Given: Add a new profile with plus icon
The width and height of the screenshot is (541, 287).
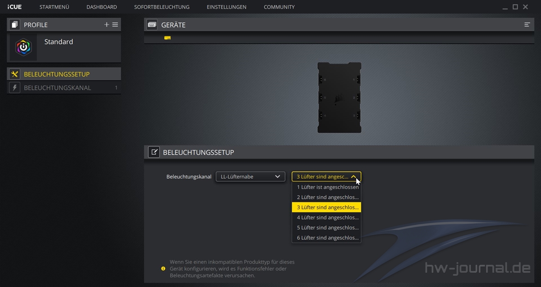Looking at the screenshot, I should 107,25.
